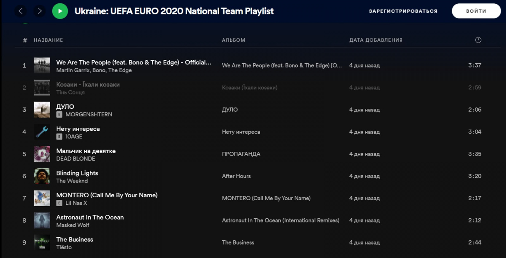Open the Masked Wolf artist page
This screenshot has width=506, height=258.
73,225
